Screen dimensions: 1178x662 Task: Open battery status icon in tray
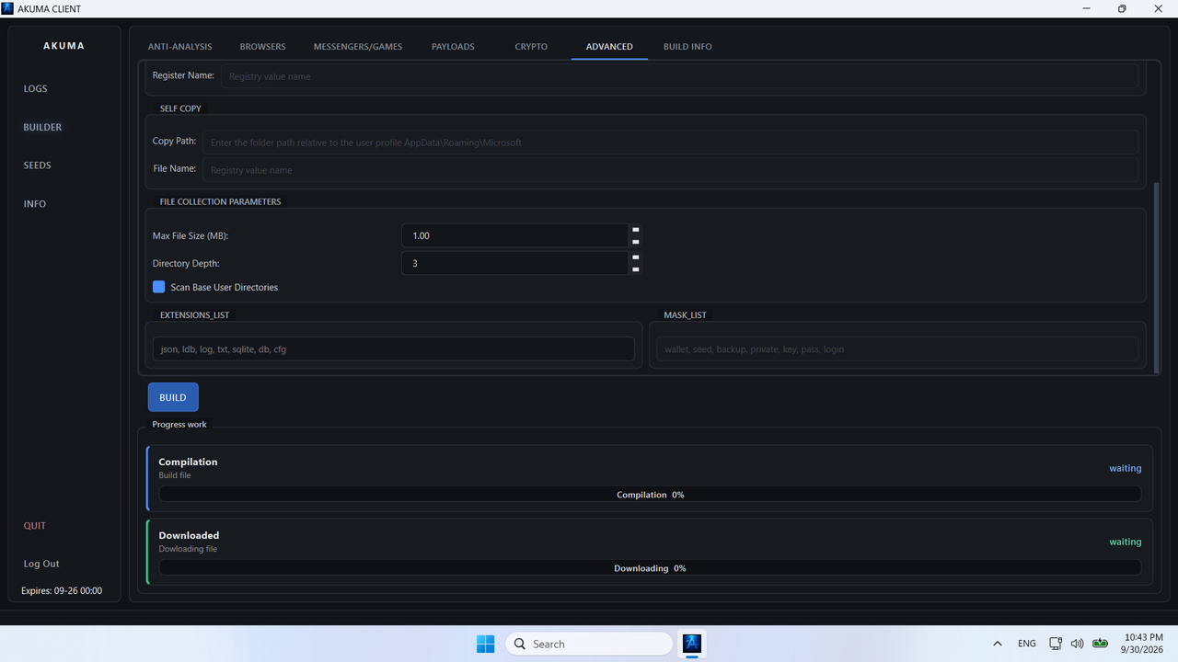click(1100, 644)
